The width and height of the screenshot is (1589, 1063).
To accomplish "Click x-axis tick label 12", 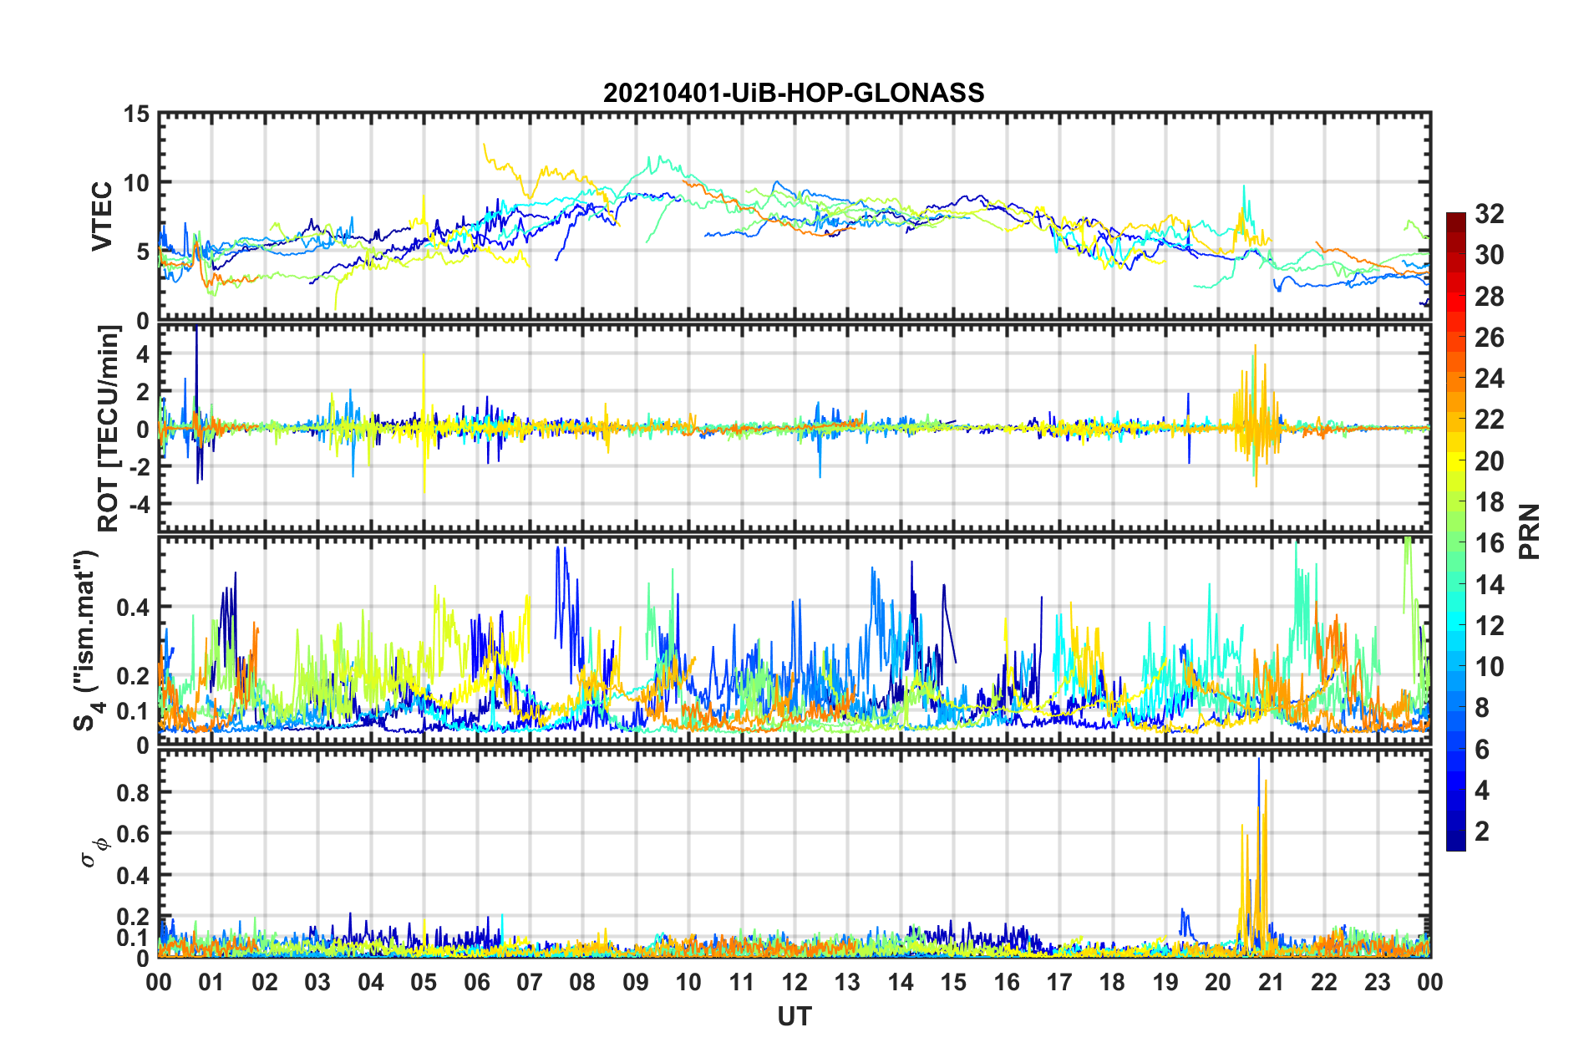I will (x=794, y=982).
